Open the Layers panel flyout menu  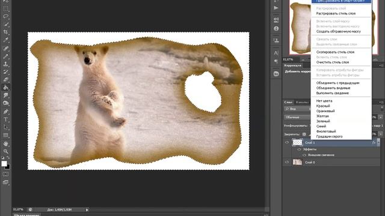click(381, 102)
